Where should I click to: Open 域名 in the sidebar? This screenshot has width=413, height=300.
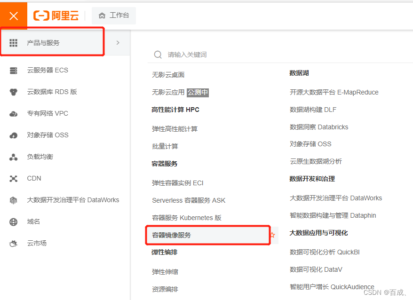tap(33, 221)
